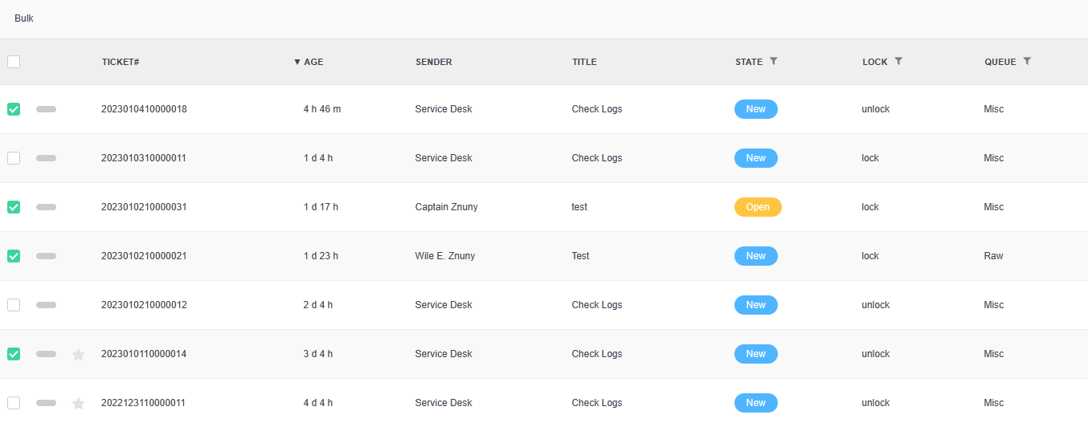
Task: Click priority flag pill for ticket 2023010410000018
Action: (46, 109)
